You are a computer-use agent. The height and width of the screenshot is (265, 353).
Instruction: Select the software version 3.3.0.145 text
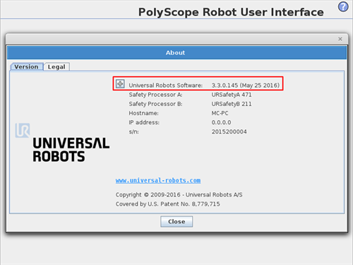[246, 86]
